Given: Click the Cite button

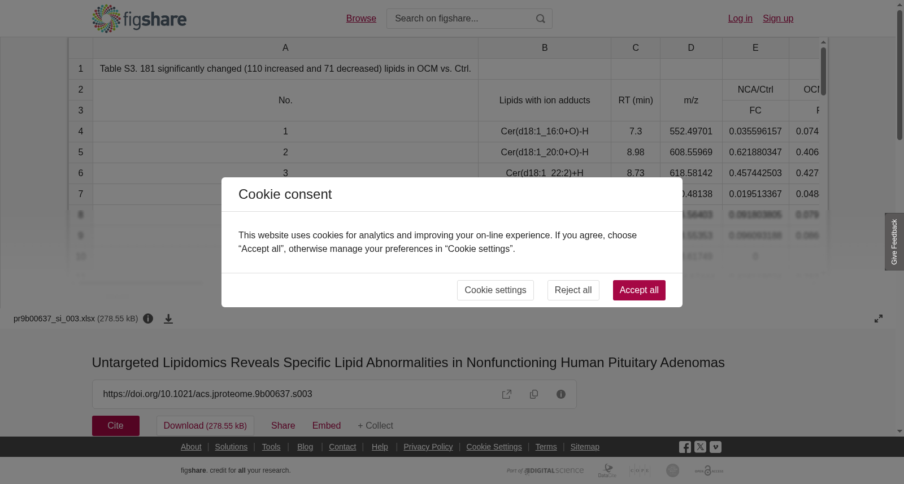Looking at the screenshot, I should (x=116, y=426).
